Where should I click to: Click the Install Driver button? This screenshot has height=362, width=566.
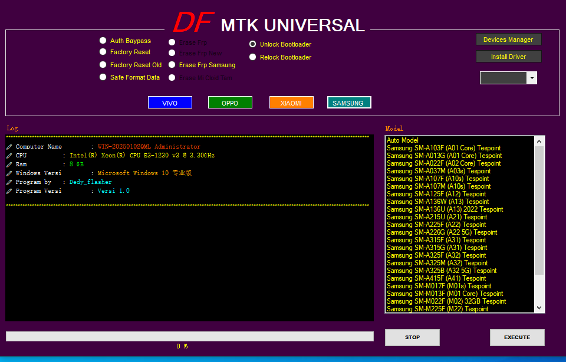[x=508, y=56]
